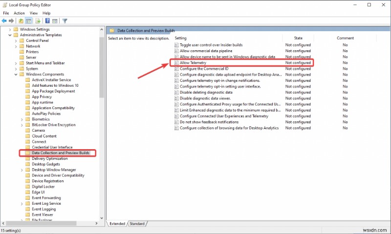Screen dimensions: 391x234
Task: Click the folder icon next to Edge UI
Action: coord(28,192)
